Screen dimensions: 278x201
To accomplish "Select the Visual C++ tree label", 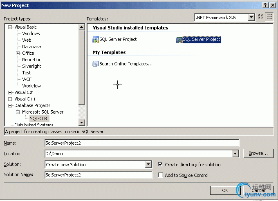I will coord(25,99).
